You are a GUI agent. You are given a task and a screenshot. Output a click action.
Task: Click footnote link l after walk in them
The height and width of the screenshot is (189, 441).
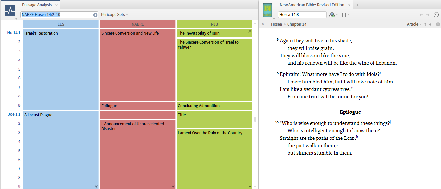pyautogui.click(x=337, y=144)
